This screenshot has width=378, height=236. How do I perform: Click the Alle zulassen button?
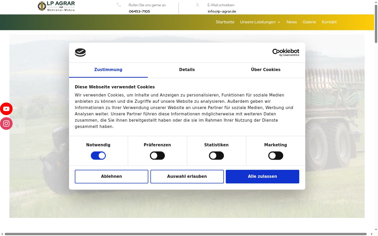[262, 176]
